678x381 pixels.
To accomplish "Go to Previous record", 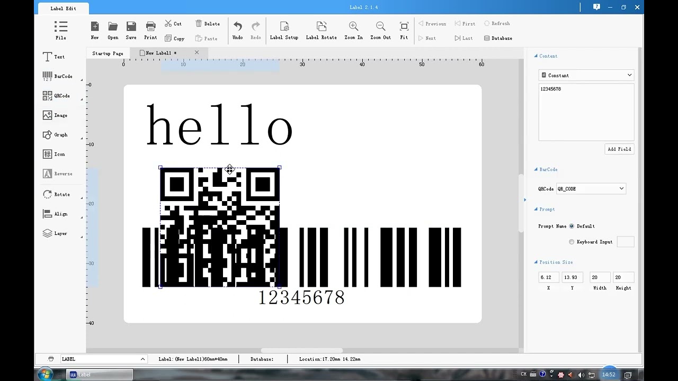I will tap(432, 23).
